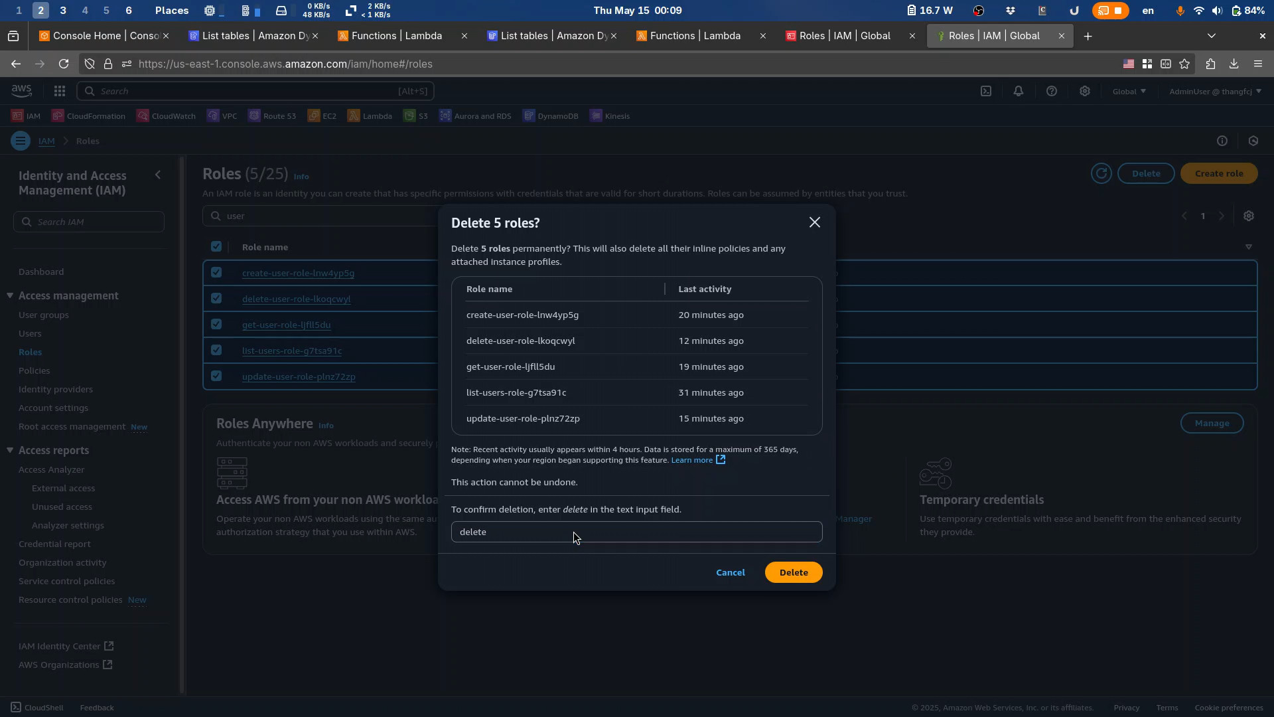Click the IAM breadcrumb link
Viewport: 1274px width, 717px height.
(46, 141)
